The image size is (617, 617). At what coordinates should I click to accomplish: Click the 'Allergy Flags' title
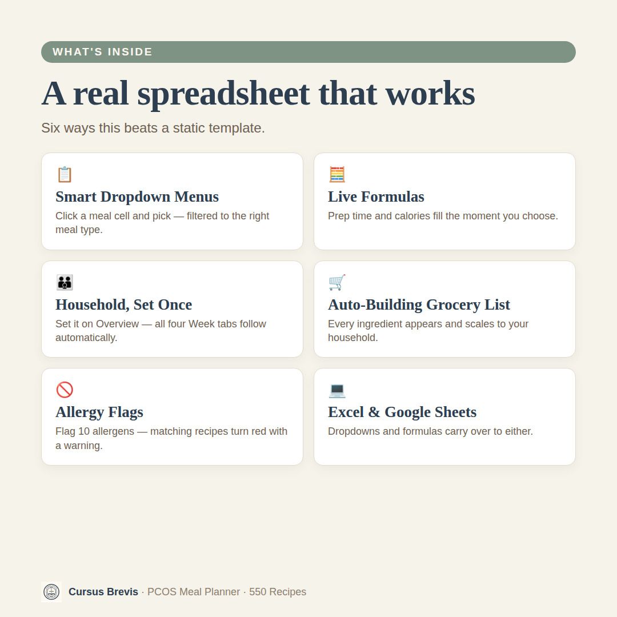(99, 412)
